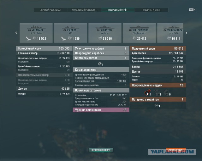
Task: Click the Урон по союзникам row
Action: (x=101, y=110)
